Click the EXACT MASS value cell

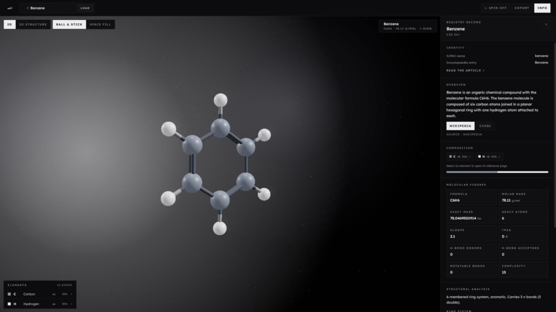(x=471, y=216)
